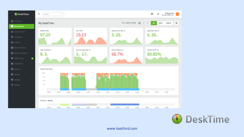Open the chat messages icon
Screen dimensions: 244x137
coord(152,14)
